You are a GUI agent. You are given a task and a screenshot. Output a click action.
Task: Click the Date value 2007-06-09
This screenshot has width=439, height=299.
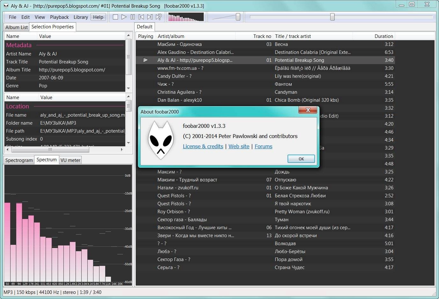point(51,78)
